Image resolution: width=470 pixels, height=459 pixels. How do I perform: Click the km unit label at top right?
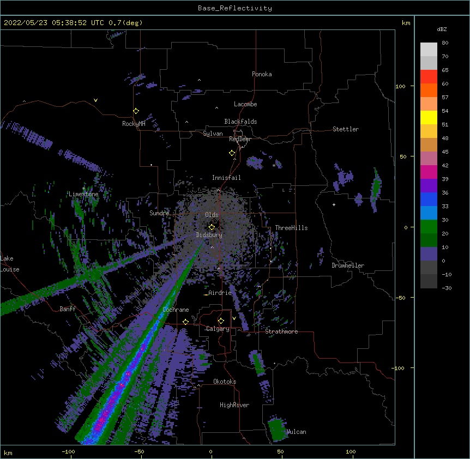pos(406,23)
